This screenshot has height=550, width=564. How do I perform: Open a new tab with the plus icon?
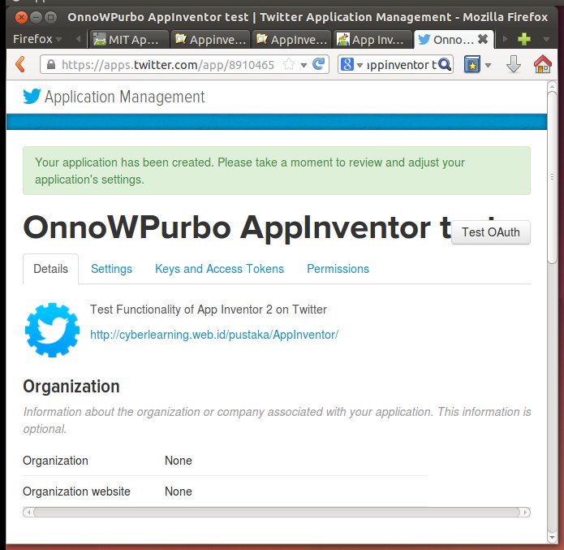(524, 38)
